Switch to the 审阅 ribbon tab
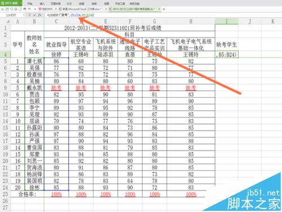 (x=94, y=3)
